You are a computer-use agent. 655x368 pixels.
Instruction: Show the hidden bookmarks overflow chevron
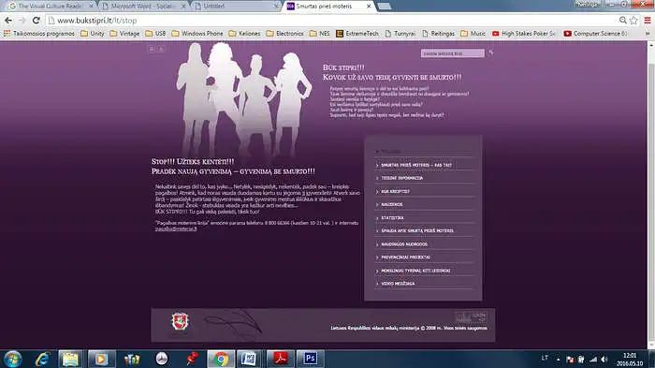(x=648, y=34)
